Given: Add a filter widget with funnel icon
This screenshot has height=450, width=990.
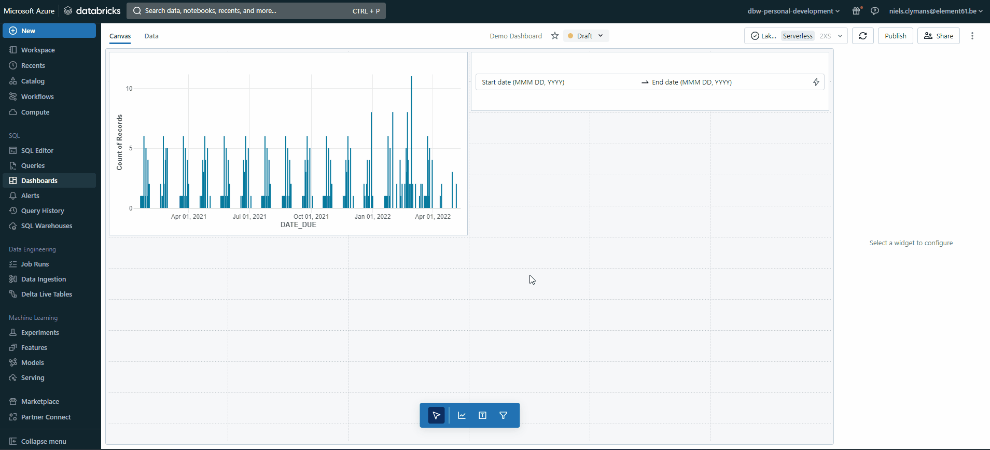Looking at the screenshot, I should click(x=503, y=415).
